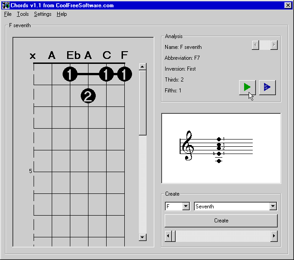Image resolution: width=294 pixels, height=260 pixels.
Task: Play strummed chord with blue S arrow
Action: coord(267,87)
